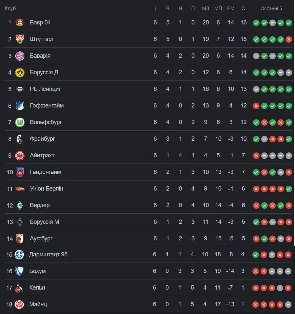Image resolution: width=295 pixels, height=314 pixels.
Task: Click the Вольфсбург green W logo
Action: [x=20, y=122]
